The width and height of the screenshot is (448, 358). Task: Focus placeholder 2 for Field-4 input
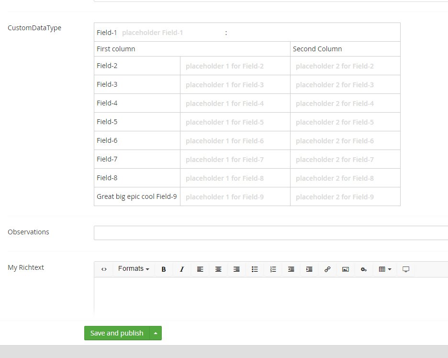click(x=345, y=104)
